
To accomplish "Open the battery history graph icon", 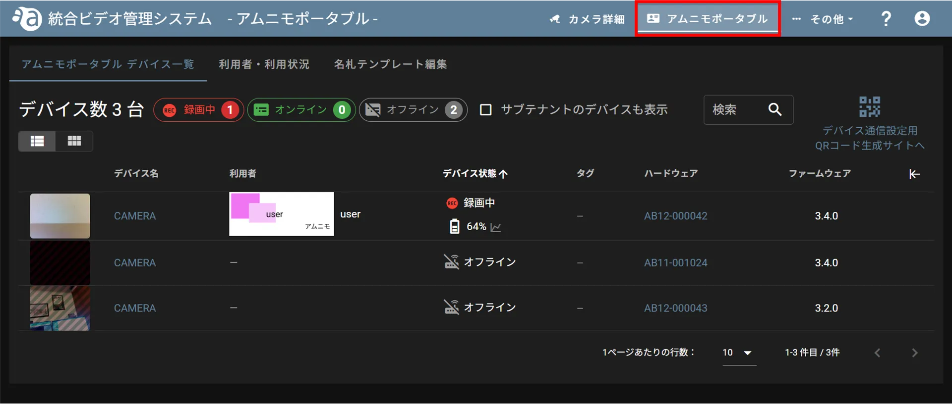I will click(x=495, y=227).
